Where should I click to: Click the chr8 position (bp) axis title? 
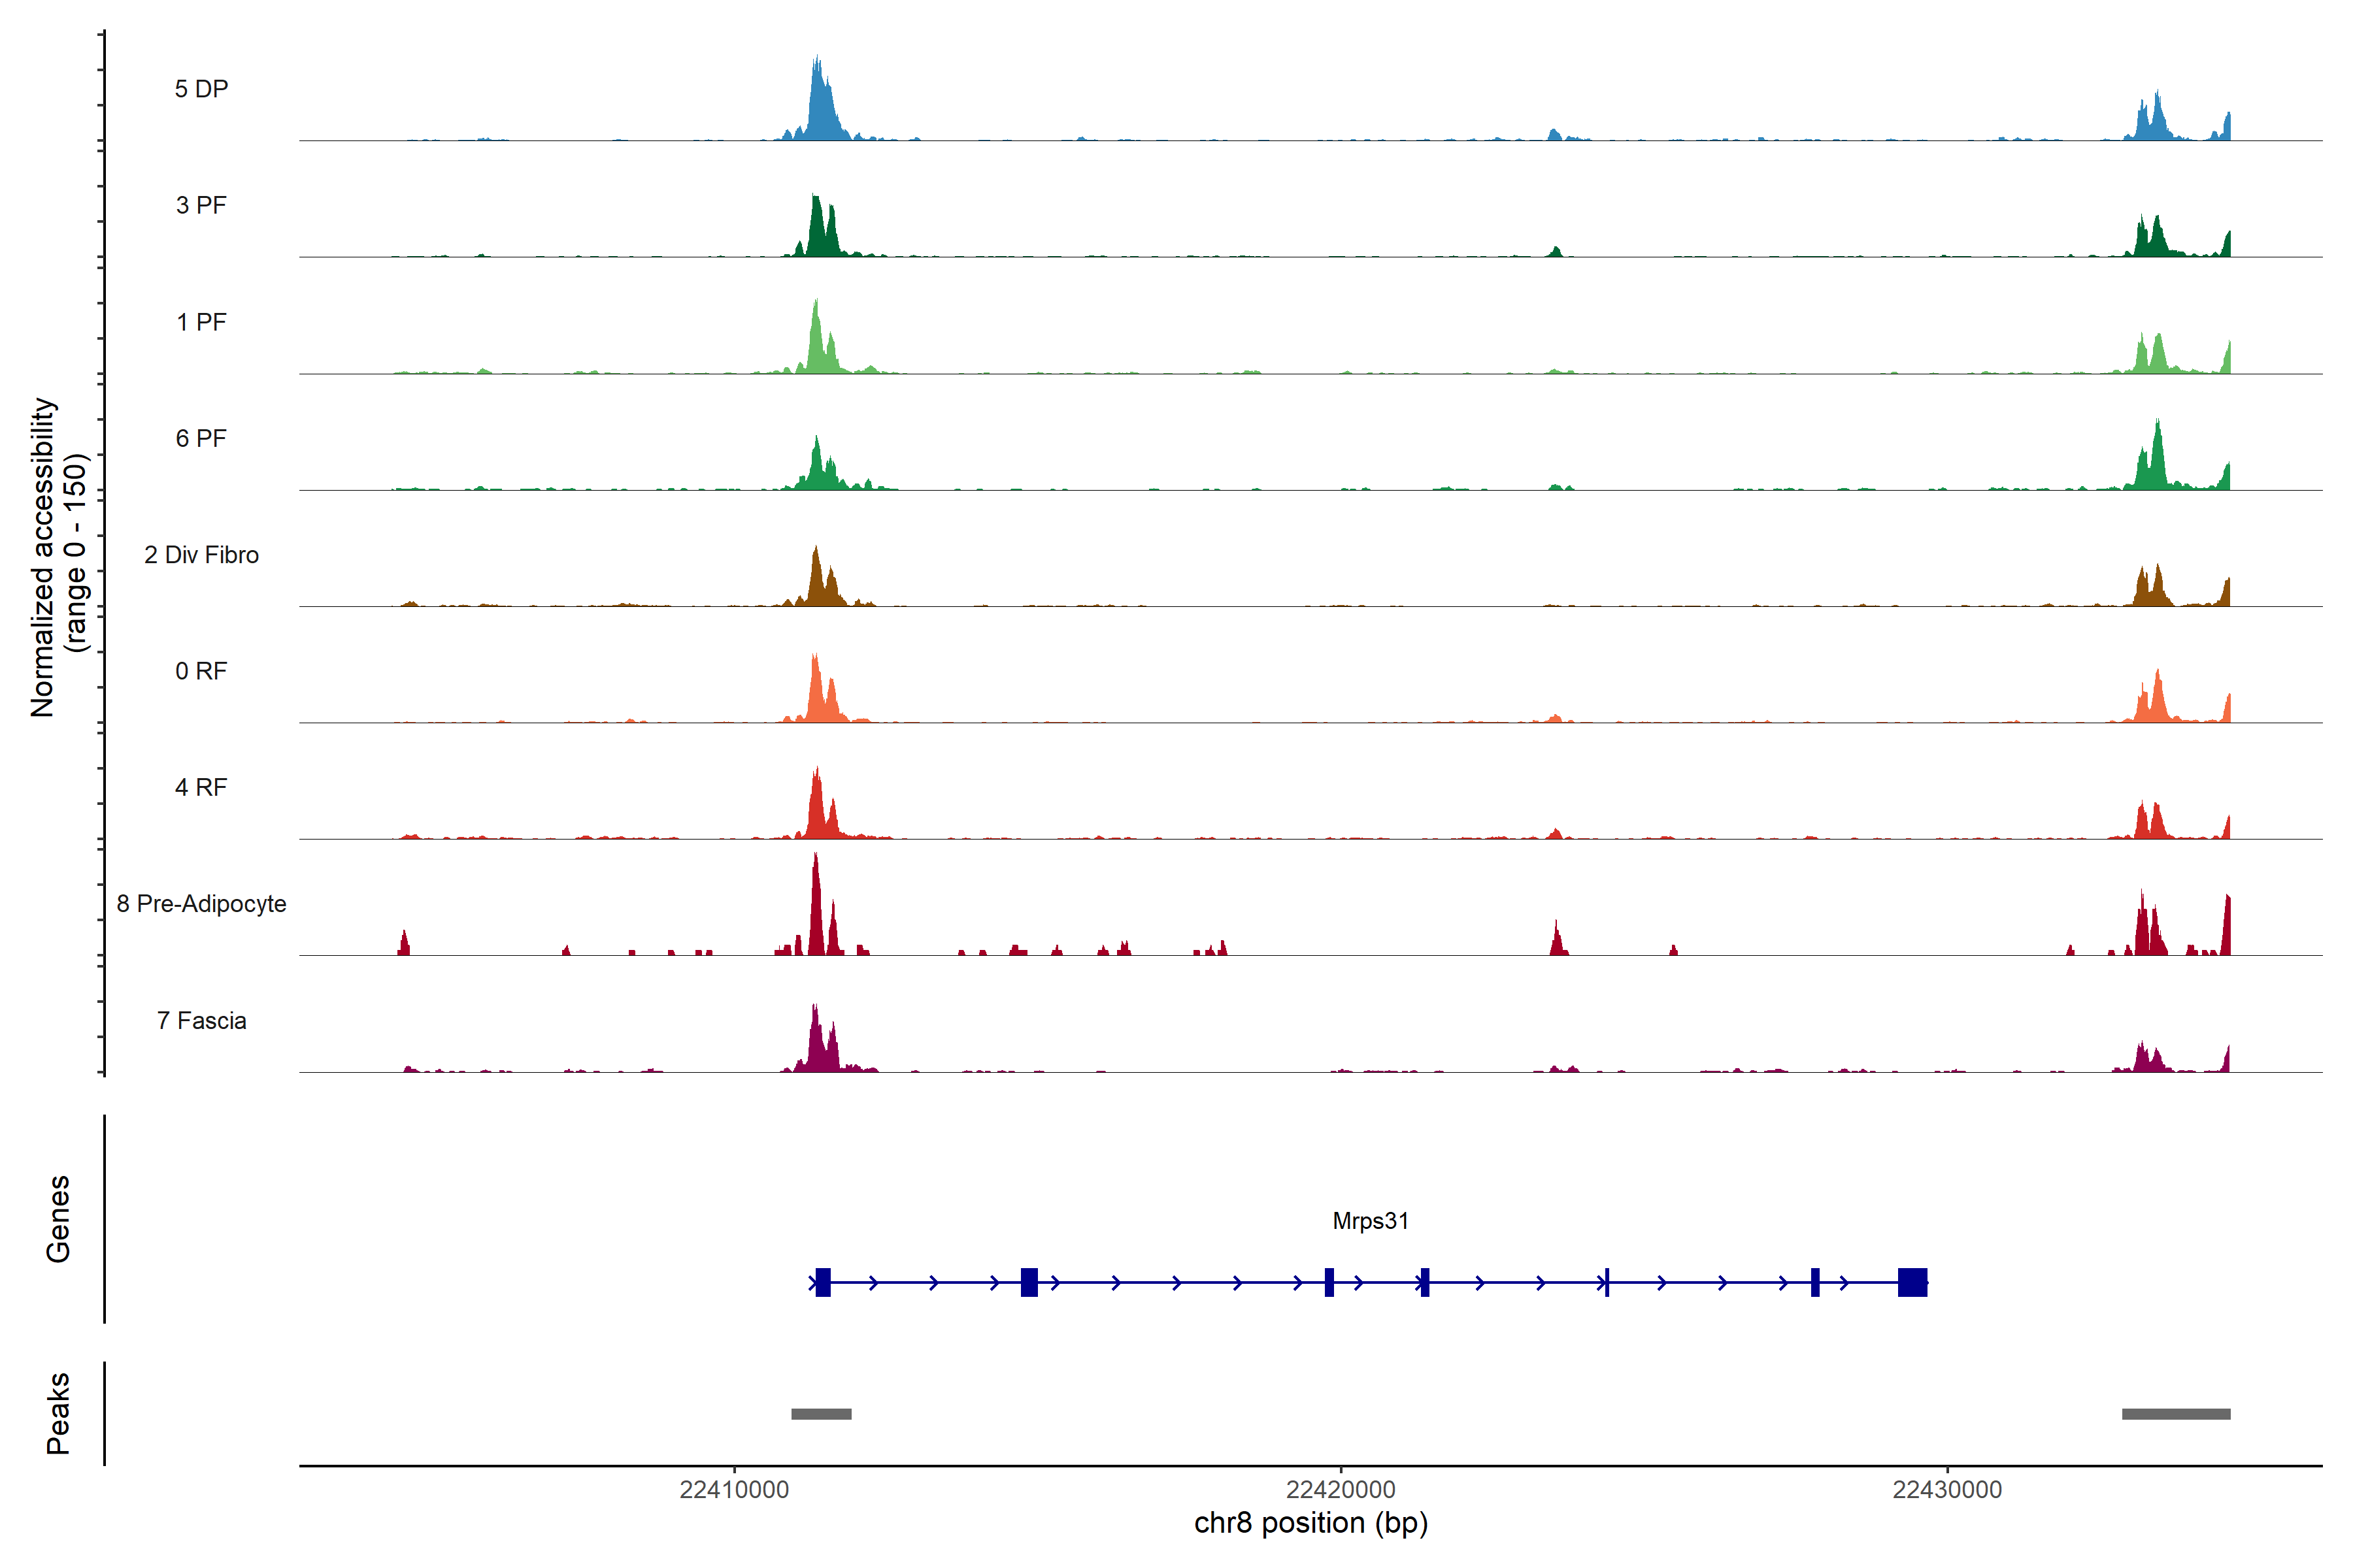(x=1310, y=1523)
